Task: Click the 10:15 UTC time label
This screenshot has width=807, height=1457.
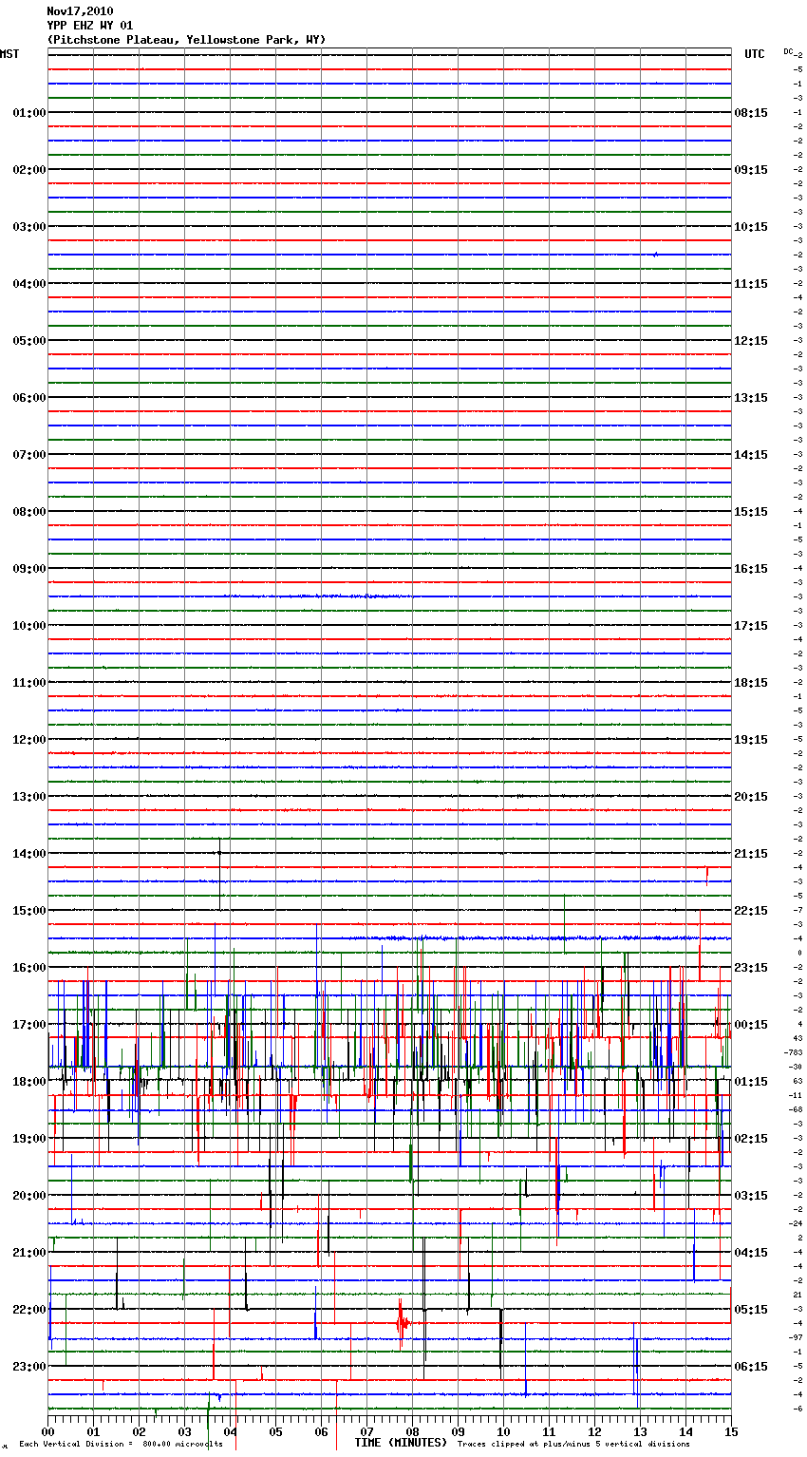Action: pos(751,227)
